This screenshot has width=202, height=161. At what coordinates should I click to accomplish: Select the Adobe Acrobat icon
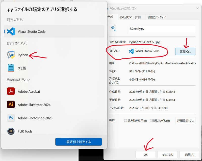11,91
